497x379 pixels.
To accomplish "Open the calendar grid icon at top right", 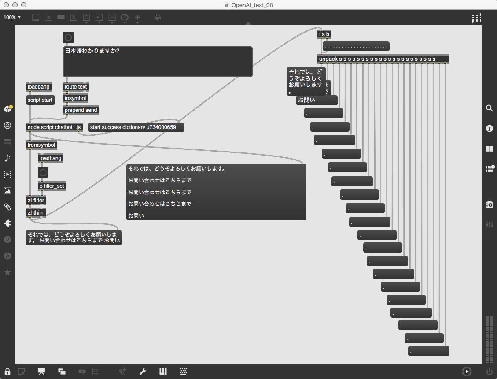I will [476, 18].
